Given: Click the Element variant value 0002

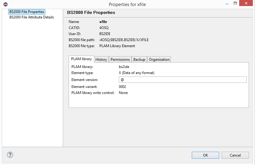Looking at the screenshot, I should coord(122,87).
